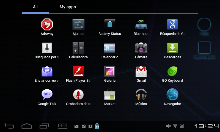This screenshot has width=220, height=132.
Task: Open Grabadora de sonidos recorder app
Action: (x=78, y=97)
